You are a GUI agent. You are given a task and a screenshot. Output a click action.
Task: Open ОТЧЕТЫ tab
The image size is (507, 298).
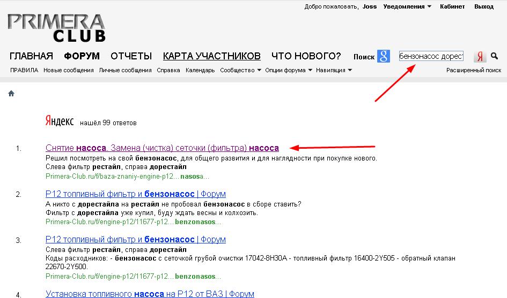tap(131, 56)
